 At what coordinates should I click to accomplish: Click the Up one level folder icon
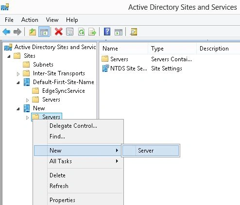[33, 32]
